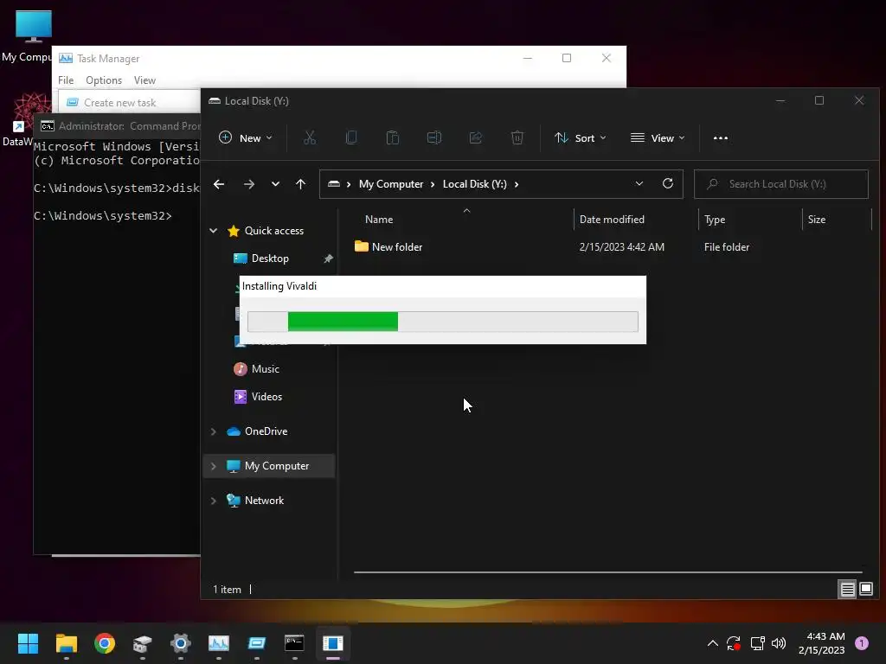Switch to details view layout icon
The height and width of the screenshot is (664, 886).
coord(848,590)
